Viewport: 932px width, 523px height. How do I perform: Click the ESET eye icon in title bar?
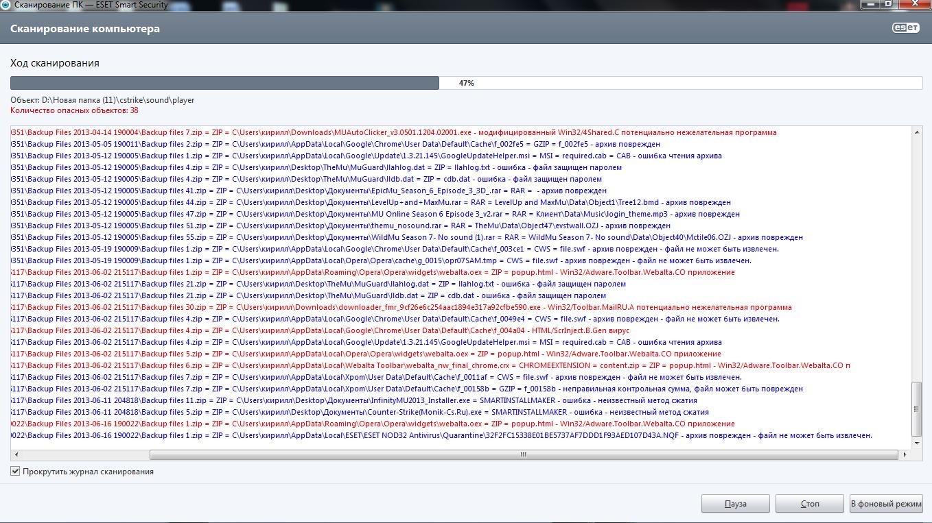[5, 4]
